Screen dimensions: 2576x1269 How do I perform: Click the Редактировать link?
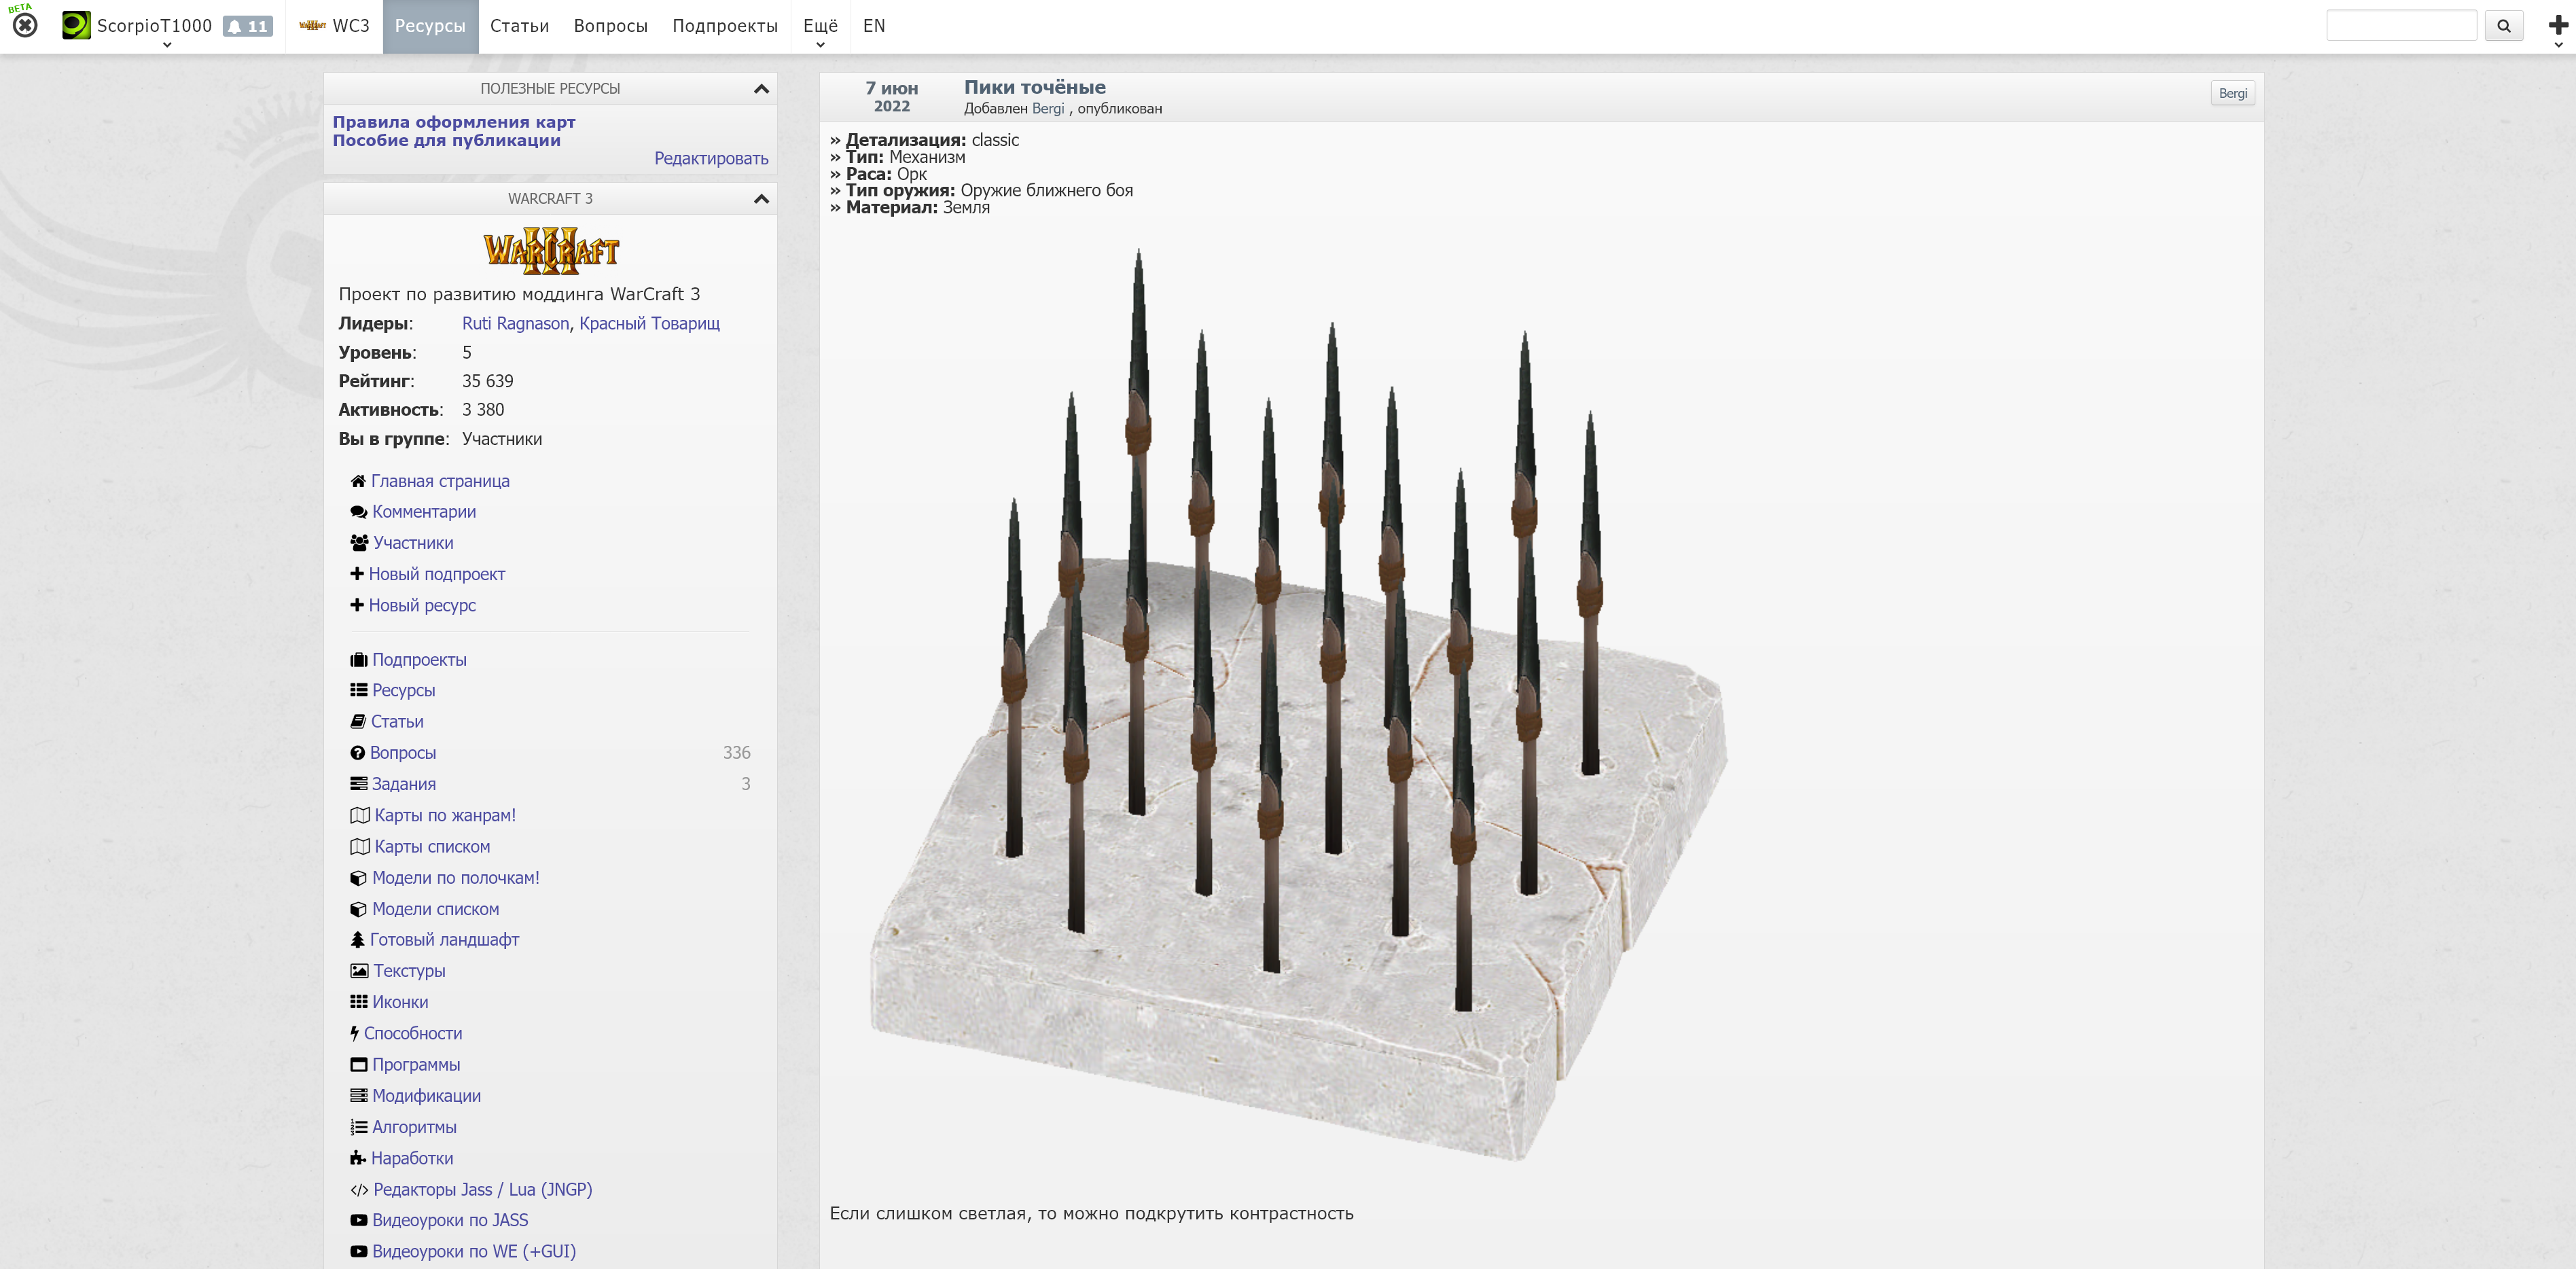coord(710,158)
